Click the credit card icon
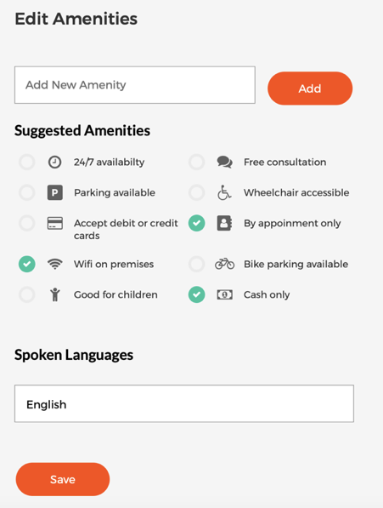This screenshot has height=508, width=383. pyautogui.click(x=55, y=223)
